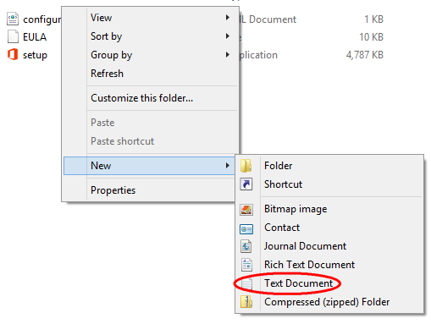Click the EULA blank file icon

(x=13, y=36)
